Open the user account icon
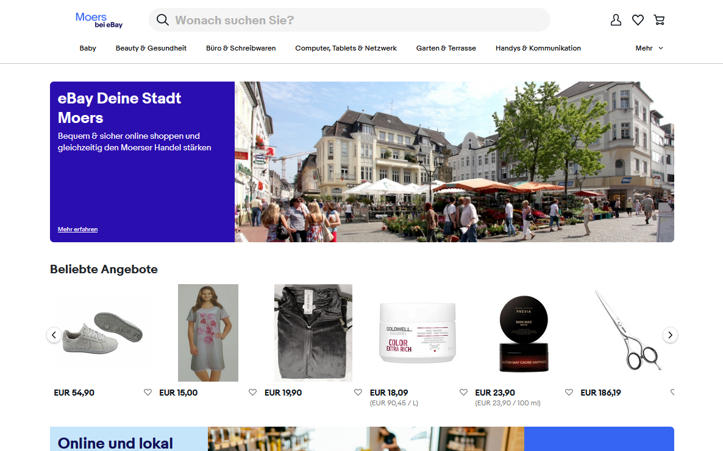The height and width of the screenshot is (451, 723). (x=616, y=20)
